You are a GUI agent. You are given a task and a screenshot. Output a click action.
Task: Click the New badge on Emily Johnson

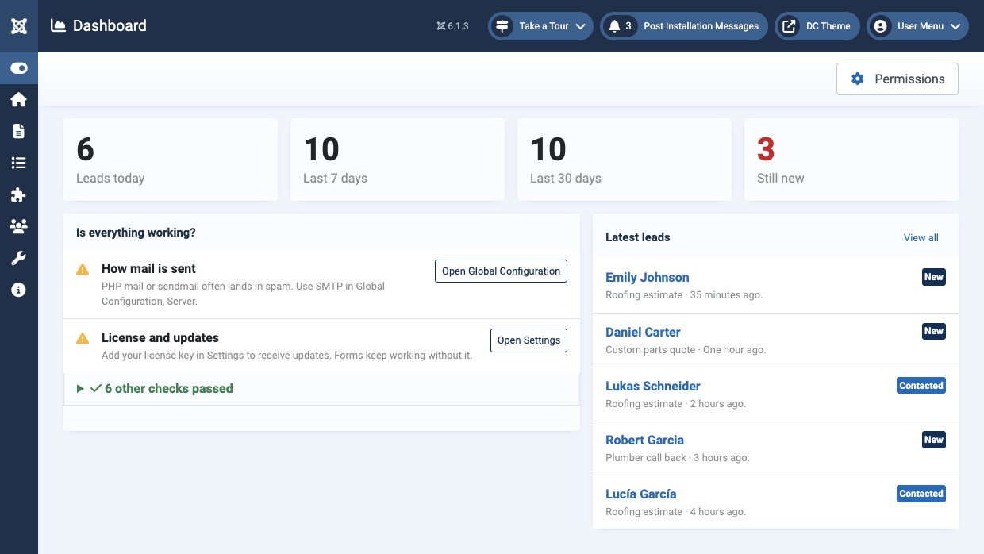[x=934, y=277]
